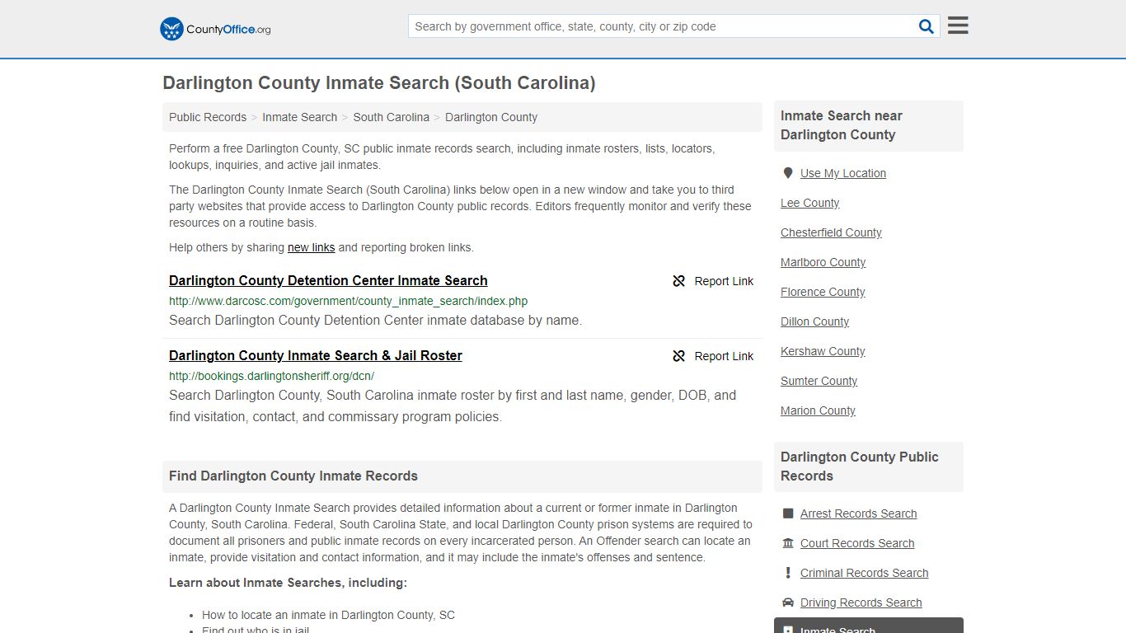Go to South Carolina breadcrumb

click(392, 117)
